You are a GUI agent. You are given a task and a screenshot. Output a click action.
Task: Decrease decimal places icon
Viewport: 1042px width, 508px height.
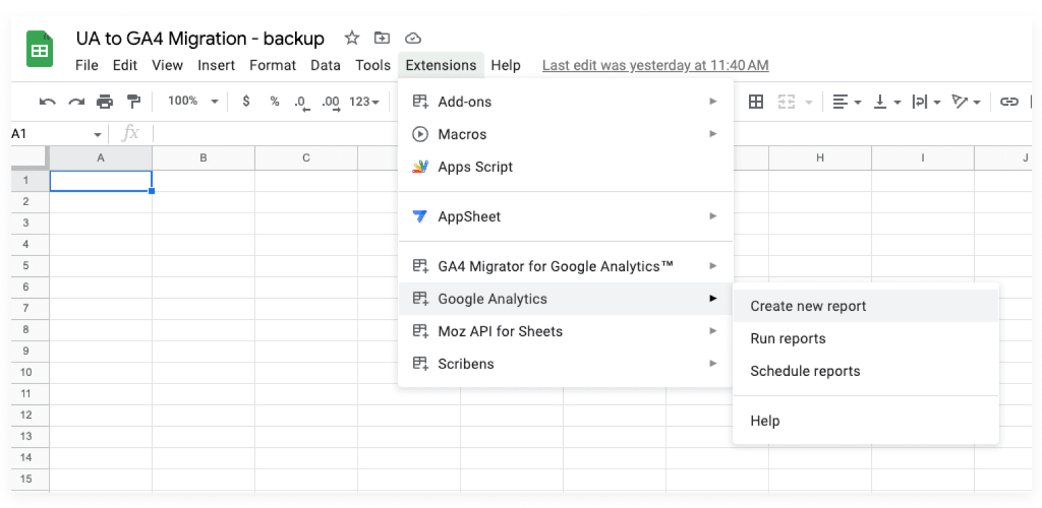[302, 102]
